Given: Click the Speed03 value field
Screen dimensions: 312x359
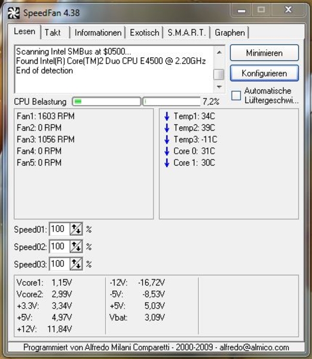Looking at the screenshot, I should (60, 264).
